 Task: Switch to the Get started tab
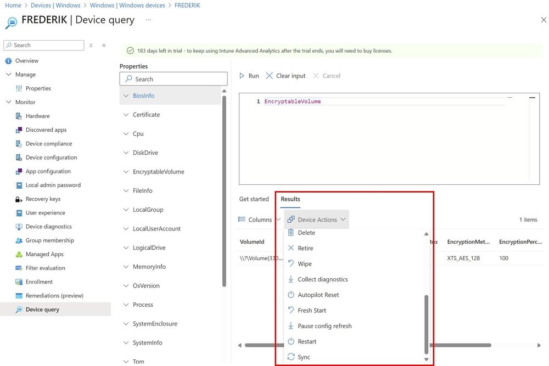[254, 199]
